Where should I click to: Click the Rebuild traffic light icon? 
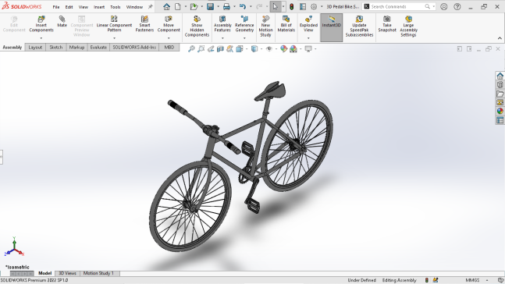pos(292,6)
